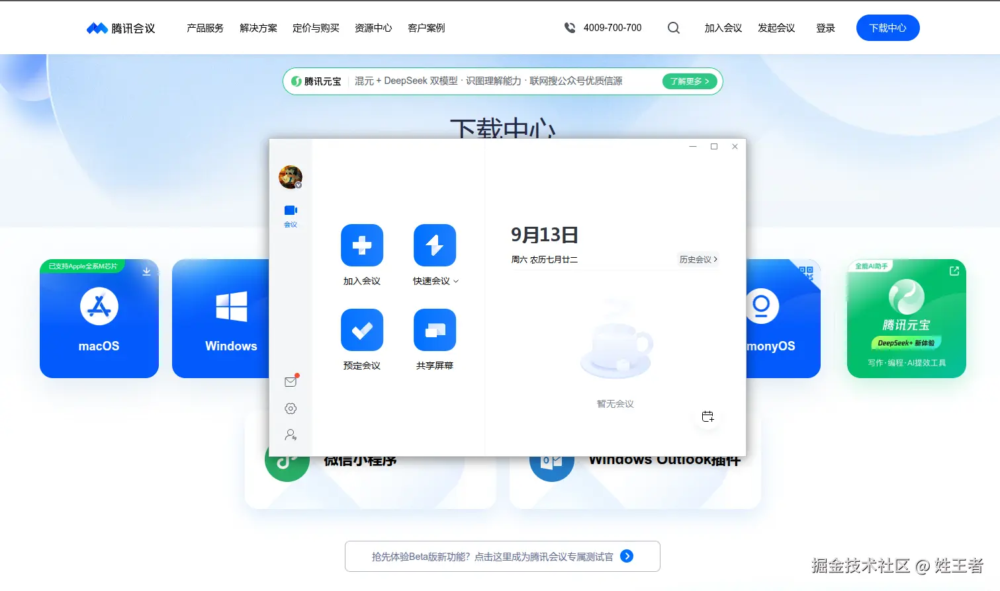Select the 加入会议 (Join Meeting) icon
1000x591 pixels.
pyautogui.click(x=361, y=245)
